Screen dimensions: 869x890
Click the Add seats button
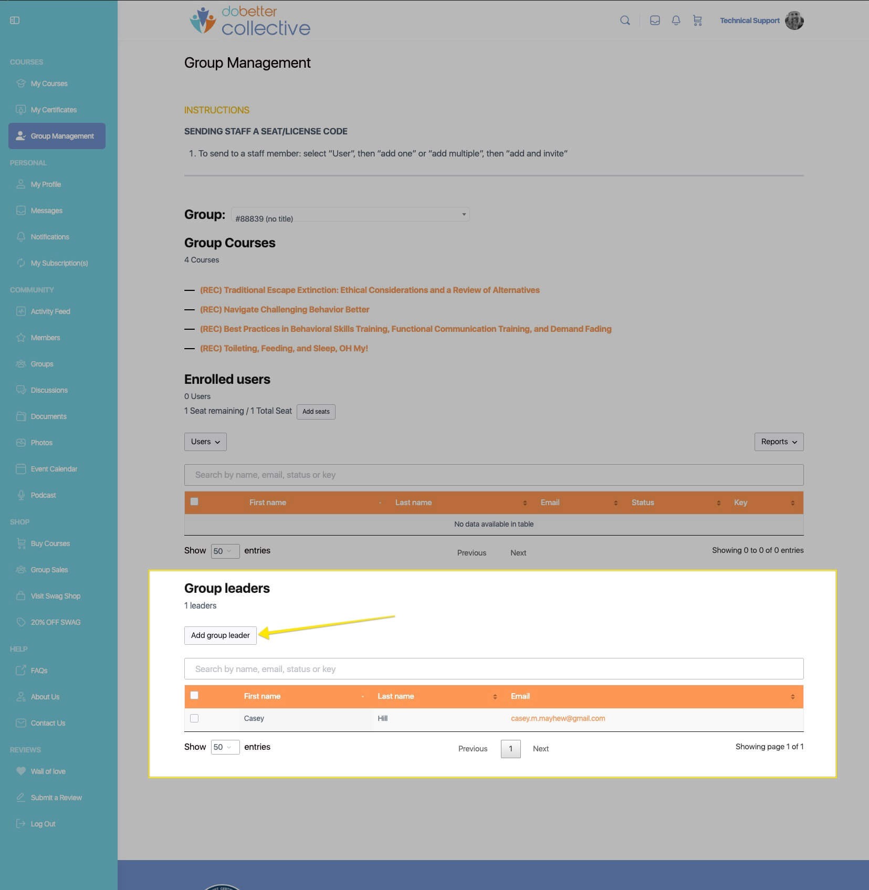click(x=316, y=412)
